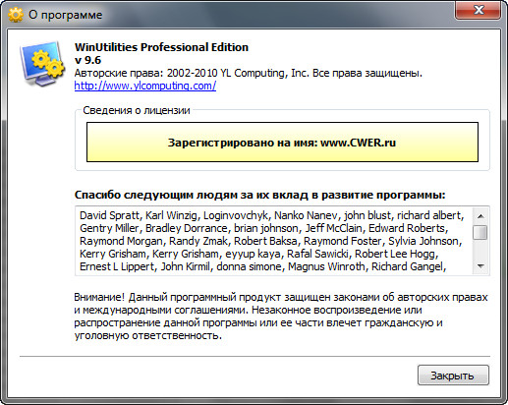The height and width of the screenshot is (405, 508).
Task: Click the contributors list scroll-up arrow
Action: 480,216
